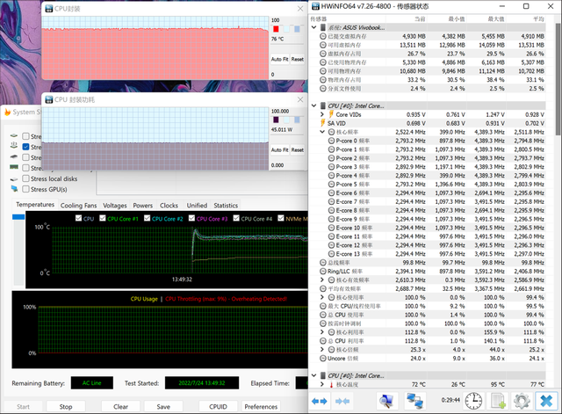
Task: Click the blue X close sensors icon
Action: [x=547, y=401]
